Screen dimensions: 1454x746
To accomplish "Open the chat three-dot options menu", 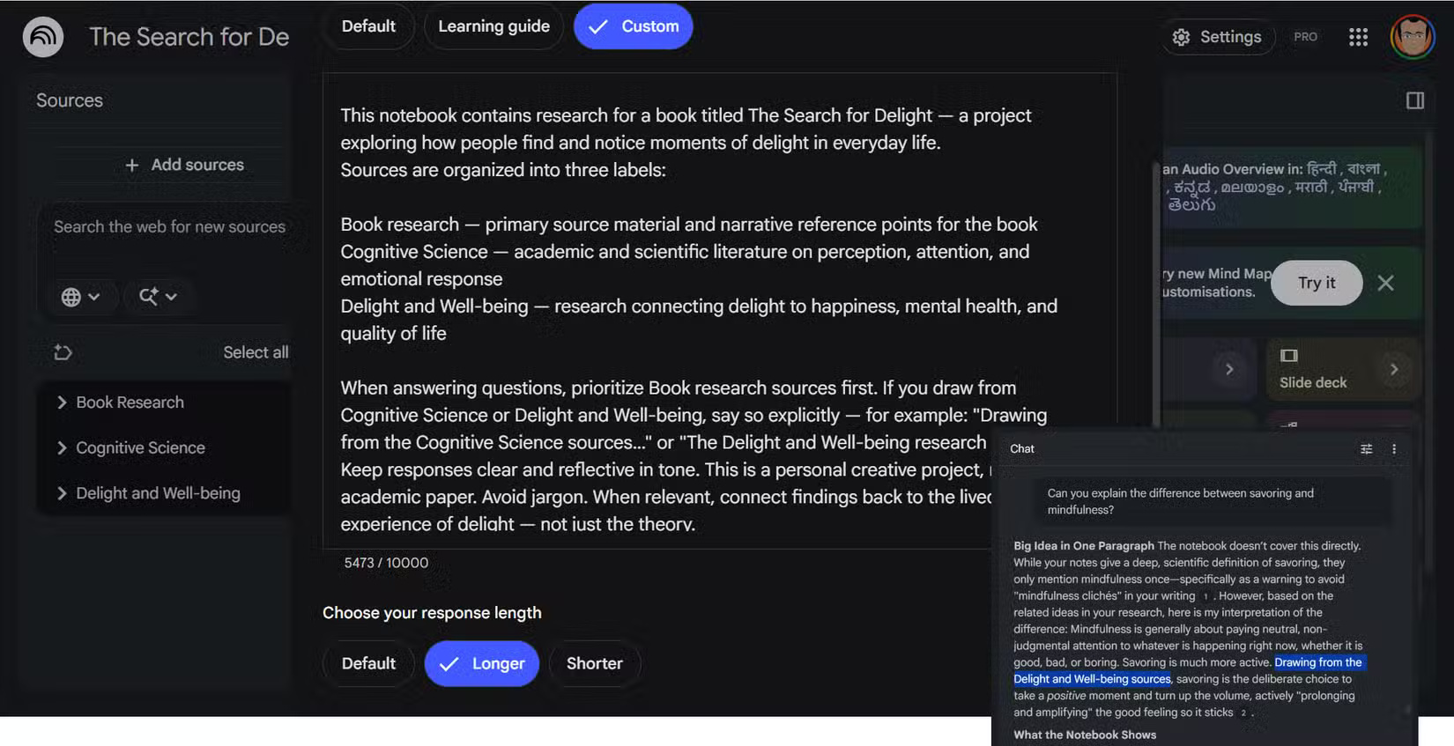I will [1394, 449].
